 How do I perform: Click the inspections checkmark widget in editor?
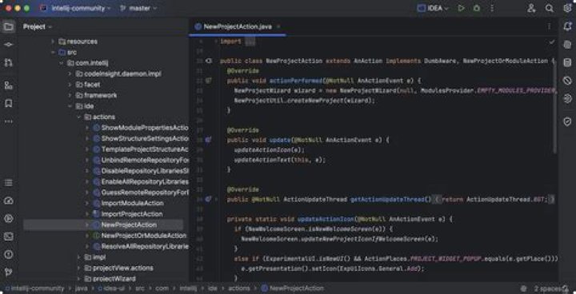(552, 42)
